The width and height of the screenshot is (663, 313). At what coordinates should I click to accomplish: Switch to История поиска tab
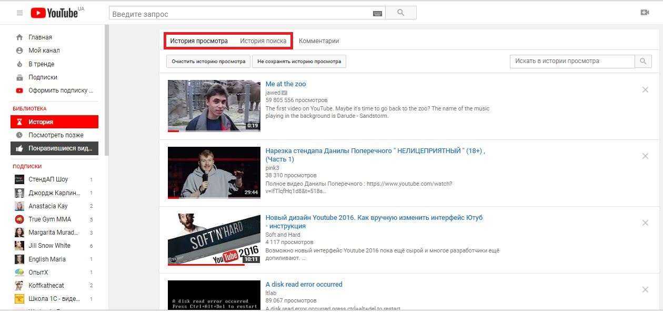coord(263,41)
